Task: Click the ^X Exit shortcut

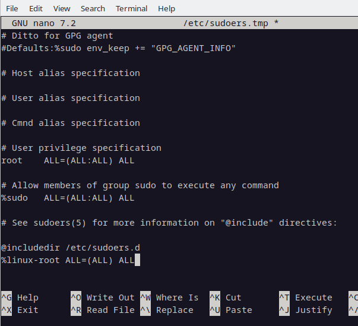Action: coord(20,310)
